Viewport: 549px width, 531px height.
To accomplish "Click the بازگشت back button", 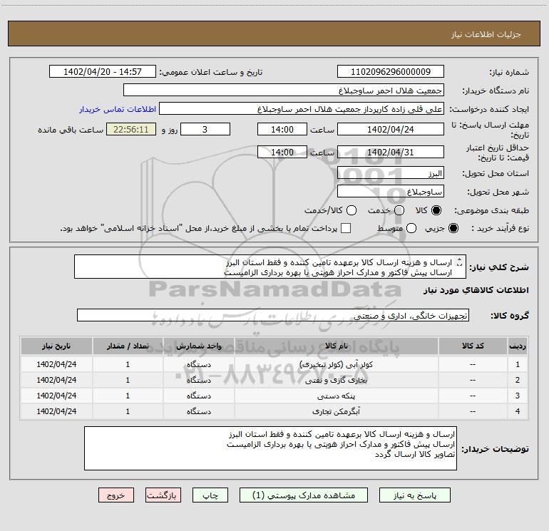I will point(163,495).
